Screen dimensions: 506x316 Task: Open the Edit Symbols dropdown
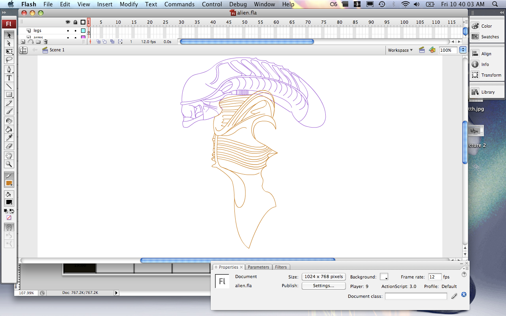coord(432,50)
